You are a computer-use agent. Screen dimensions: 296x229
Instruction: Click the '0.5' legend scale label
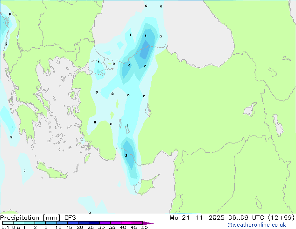click(16, 227)
